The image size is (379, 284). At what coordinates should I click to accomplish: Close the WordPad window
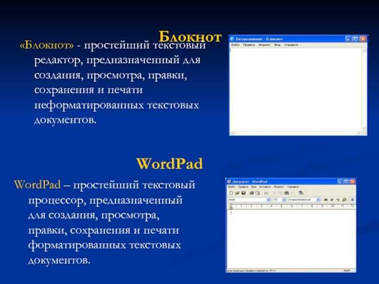[352, 181]
